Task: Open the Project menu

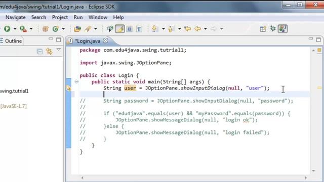Action: tap(60, 17)
